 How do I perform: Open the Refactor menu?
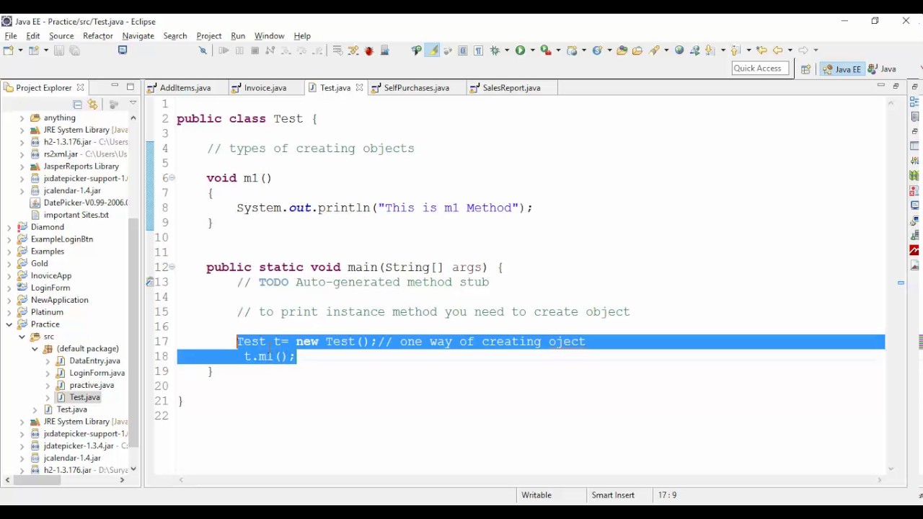[98, 36]
